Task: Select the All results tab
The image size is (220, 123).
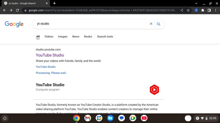Action: pyautogui.click(x=38, y=37)
